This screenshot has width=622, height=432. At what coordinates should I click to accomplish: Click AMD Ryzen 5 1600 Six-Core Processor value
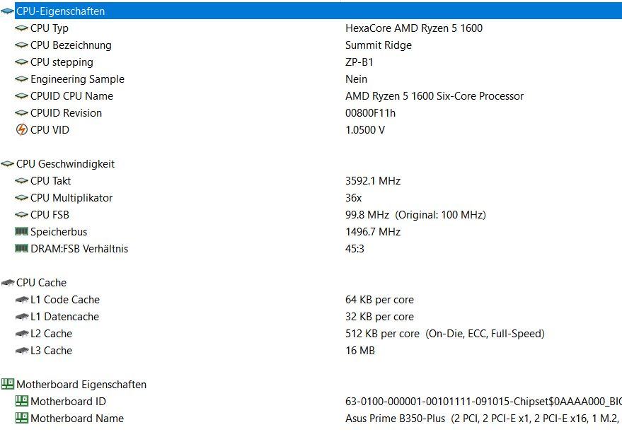434,96
